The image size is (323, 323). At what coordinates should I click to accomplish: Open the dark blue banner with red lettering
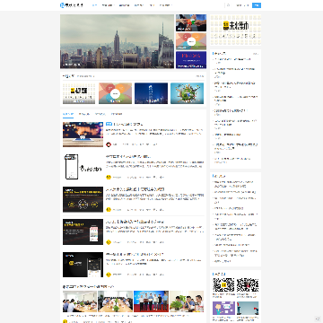pyautogui.click(x=191, y=60)
